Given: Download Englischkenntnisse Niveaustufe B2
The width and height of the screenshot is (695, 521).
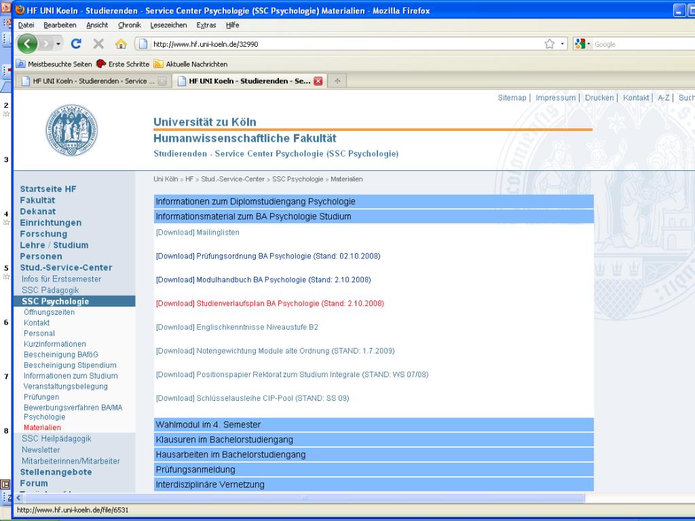Looking at the screenshot, I should click(237, 327).
